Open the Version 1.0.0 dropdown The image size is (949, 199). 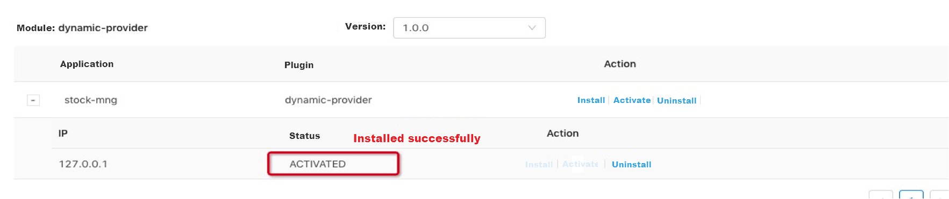469,28
